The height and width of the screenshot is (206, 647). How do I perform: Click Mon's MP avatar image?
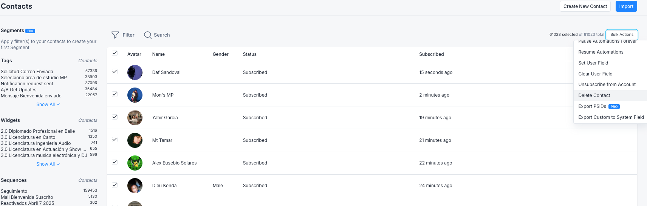click(135, 95)
